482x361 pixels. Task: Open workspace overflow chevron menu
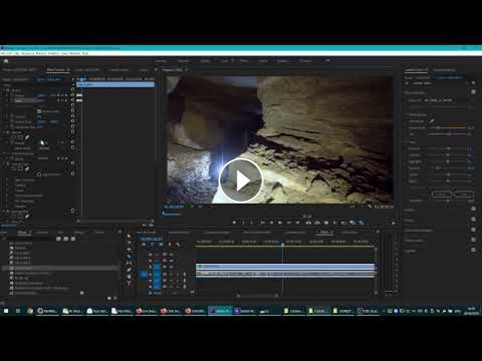click(328, 61)
